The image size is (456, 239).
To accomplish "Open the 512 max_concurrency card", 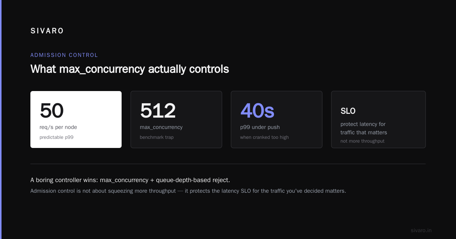I will tap(176, 119).
